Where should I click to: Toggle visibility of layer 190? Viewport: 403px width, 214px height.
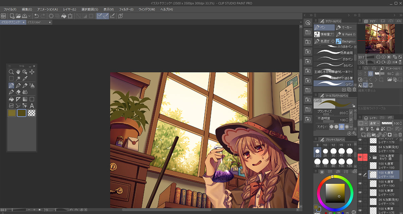click(x=360, y=183)
